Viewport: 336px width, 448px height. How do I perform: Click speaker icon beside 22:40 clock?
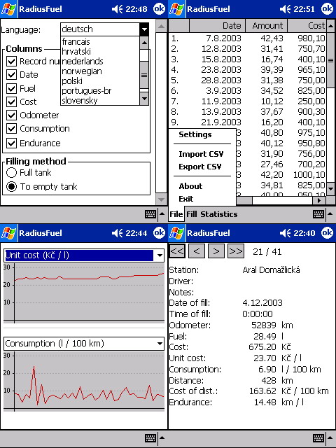click(286, 233)
